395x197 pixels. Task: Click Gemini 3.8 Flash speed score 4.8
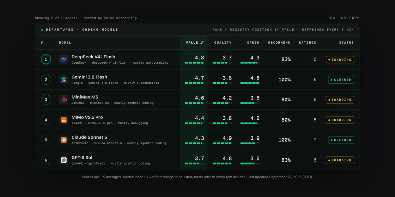click(x=255, y=78)
